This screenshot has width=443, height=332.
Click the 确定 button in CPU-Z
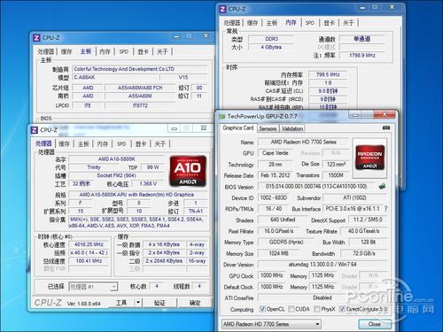pos(195,303)
